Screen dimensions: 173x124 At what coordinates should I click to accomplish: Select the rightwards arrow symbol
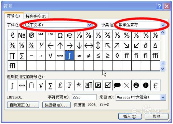(x=69, y=45)
